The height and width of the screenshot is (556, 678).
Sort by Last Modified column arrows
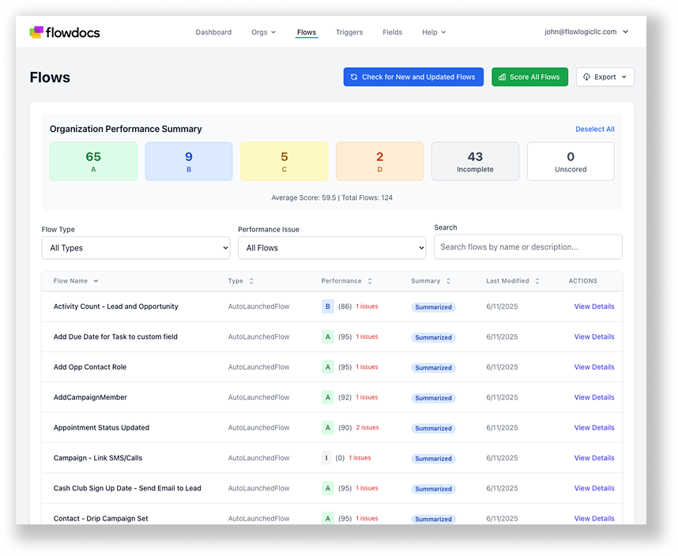click(x=537, y=281)
